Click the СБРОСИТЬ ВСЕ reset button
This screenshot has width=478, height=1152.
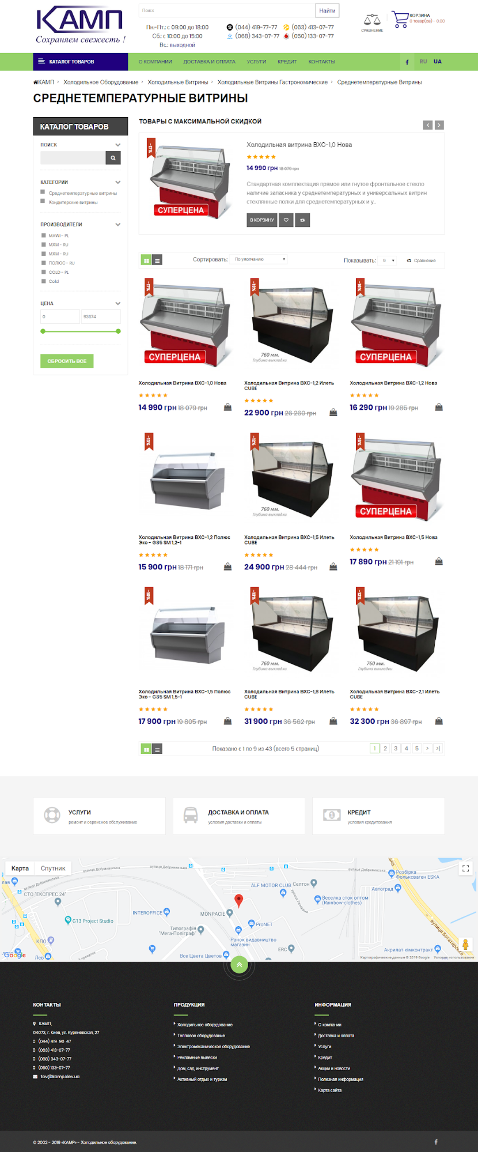tap(67, 361)
